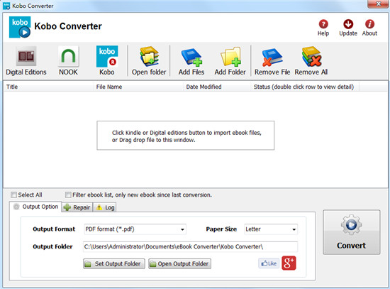Click the Kobo Converter logo

pyautogui.click(x=20, y=27)
